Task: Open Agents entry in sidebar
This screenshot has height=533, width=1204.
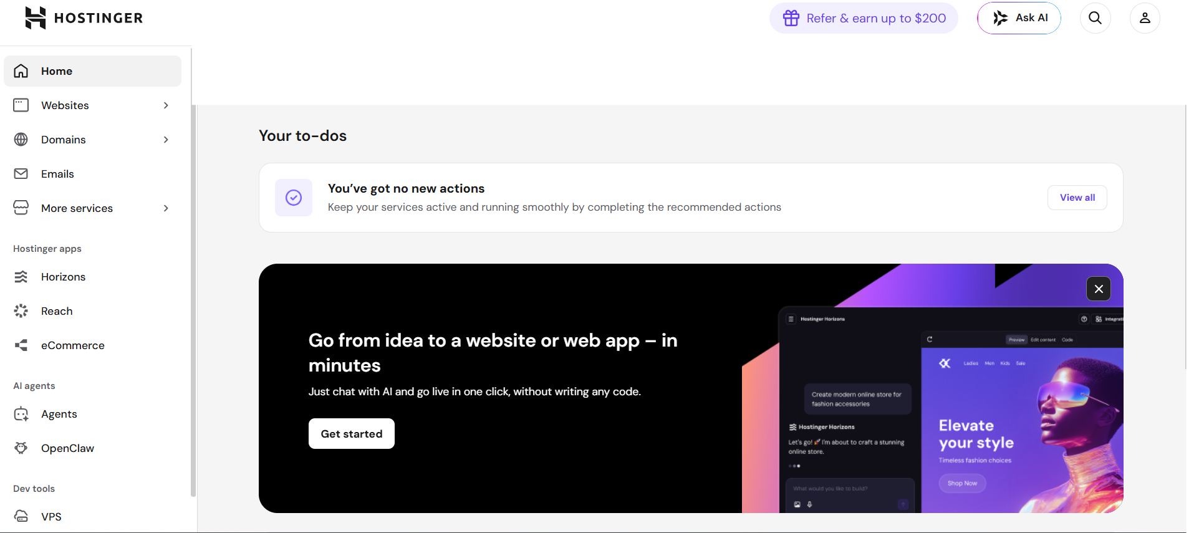Action: click(x=92, y=414)
